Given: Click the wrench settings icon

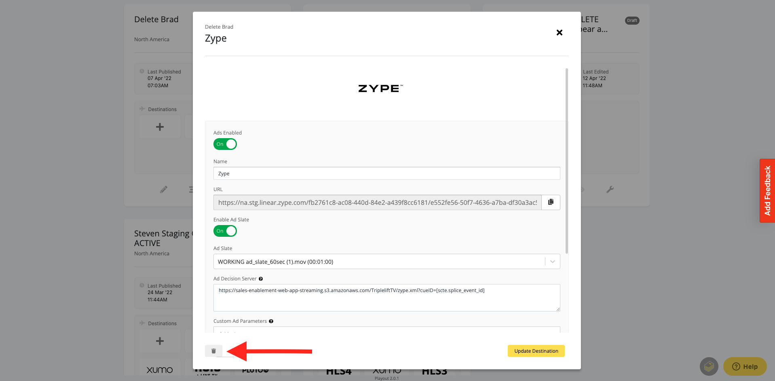Looking at the screenshot, I should 610,189.
